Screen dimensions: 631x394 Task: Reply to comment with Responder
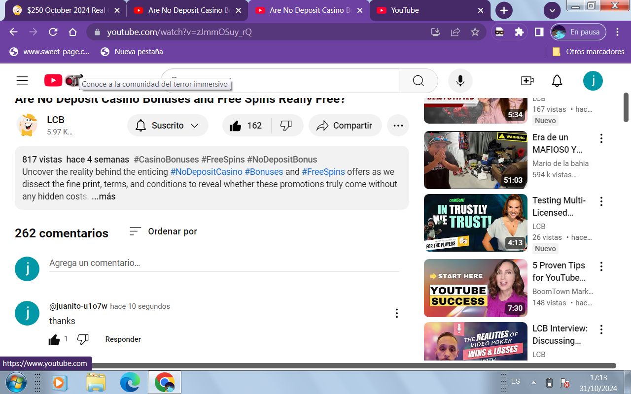123,339
